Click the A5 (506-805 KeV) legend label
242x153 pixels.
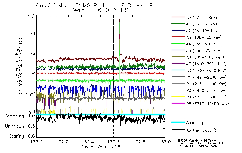pyautogui.click(x=204, y=51)
